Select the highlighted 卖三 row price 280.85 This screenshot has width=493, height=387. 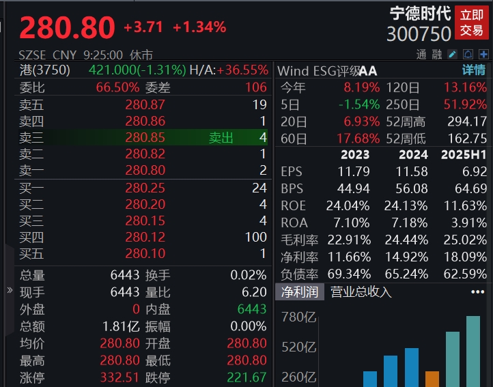point(145,137)
